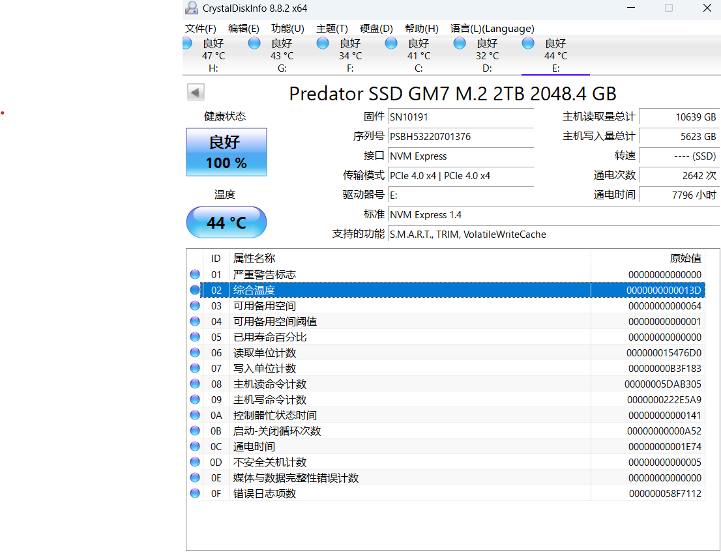Click the 通电时间 value 7796 小时

(x=679, y=195)
